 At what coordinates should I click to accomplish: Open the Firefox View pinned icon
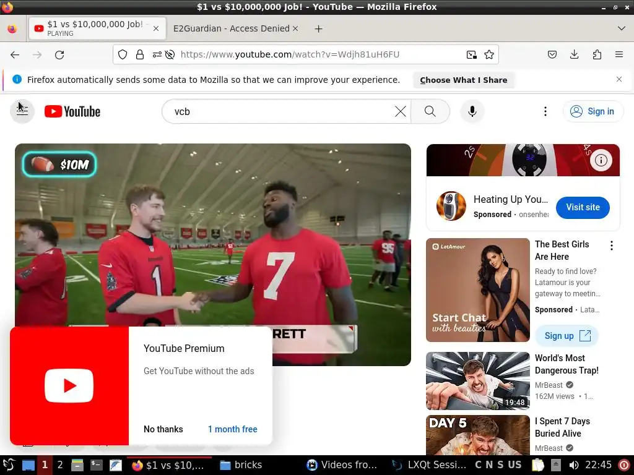(12, 28)
